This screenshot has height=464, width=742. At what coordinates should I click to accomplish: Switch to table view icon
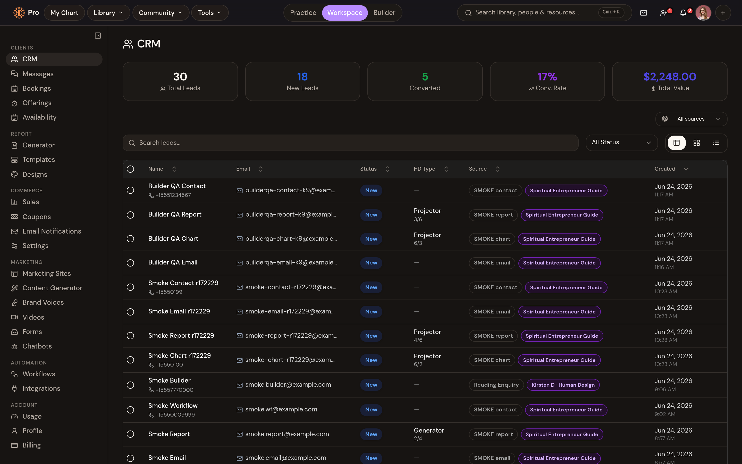(x=676, y=143)
